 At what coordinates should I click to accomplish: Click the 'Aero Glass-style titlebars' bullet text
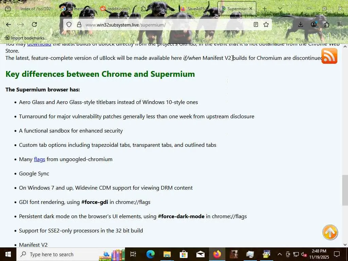coord(108,102)
